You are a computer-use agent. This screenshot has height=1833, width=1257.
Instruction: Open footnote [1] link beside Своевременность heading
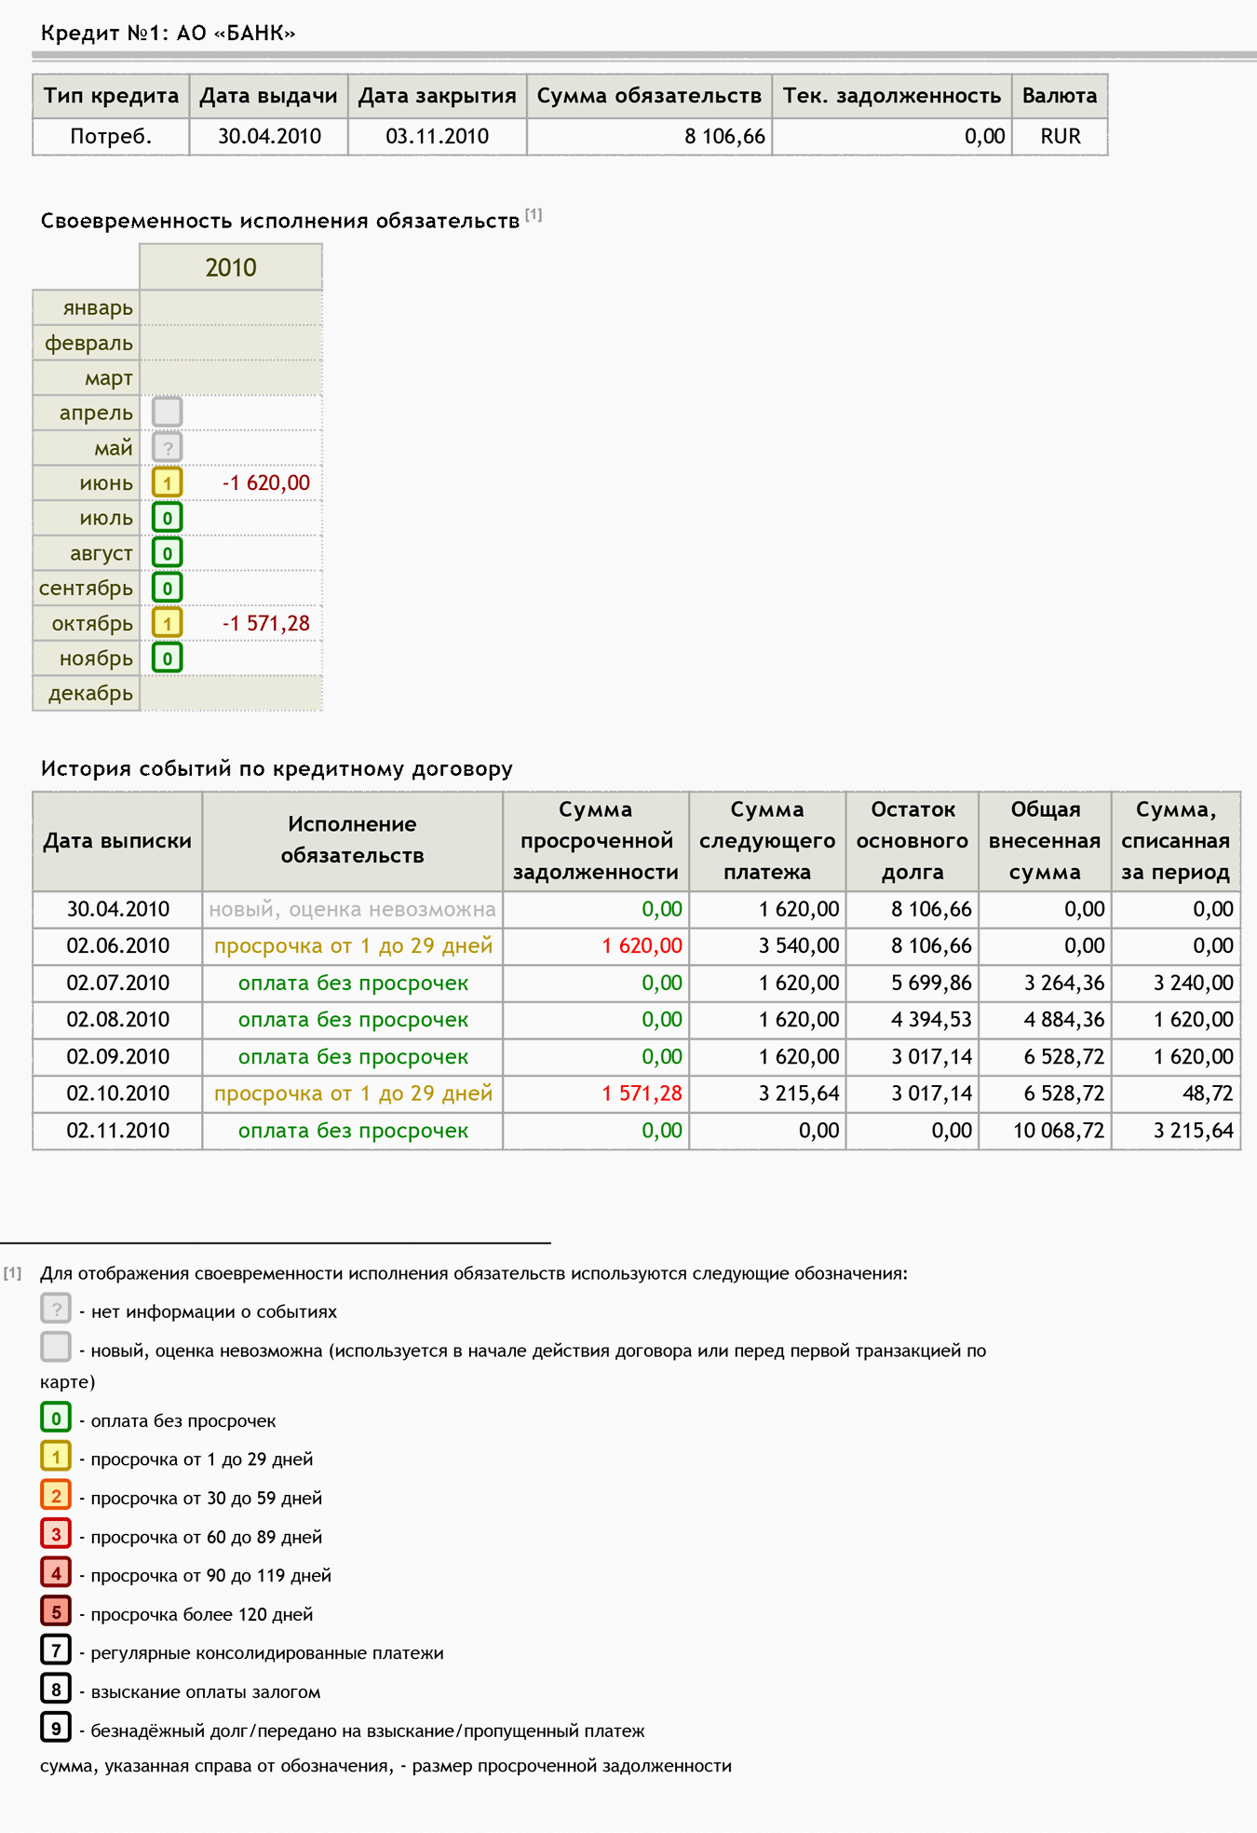pyautogui.click(x=534, y=215)
